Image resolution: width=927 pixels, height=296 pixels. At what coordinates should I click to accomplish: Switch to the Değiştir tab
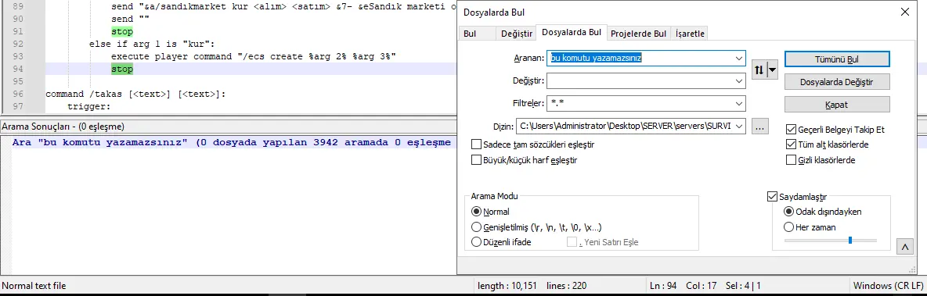tap(517, 34)
